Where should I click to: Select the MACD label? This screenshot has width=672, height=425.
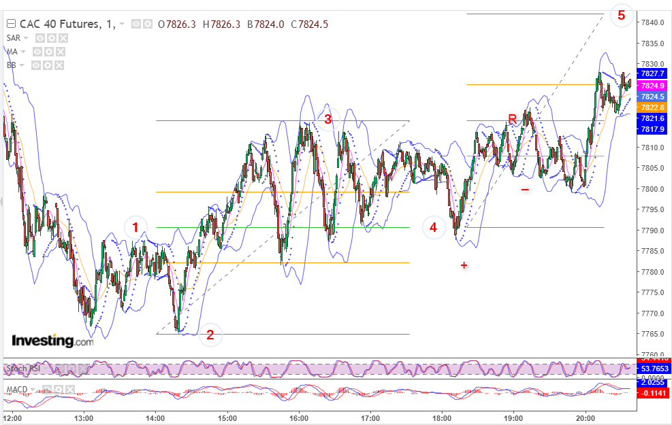(x=17, y=390)
